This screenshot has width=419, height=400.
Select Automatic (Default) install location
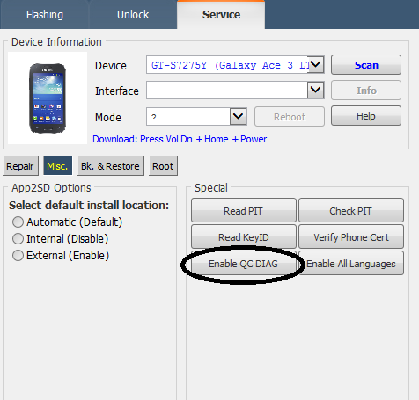point(67,222)
